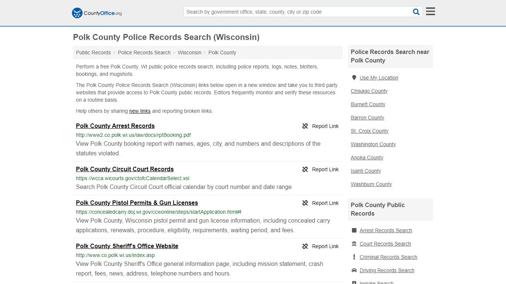Click Use My Location
The image size is (506, 284).
(x=379, y=78)
